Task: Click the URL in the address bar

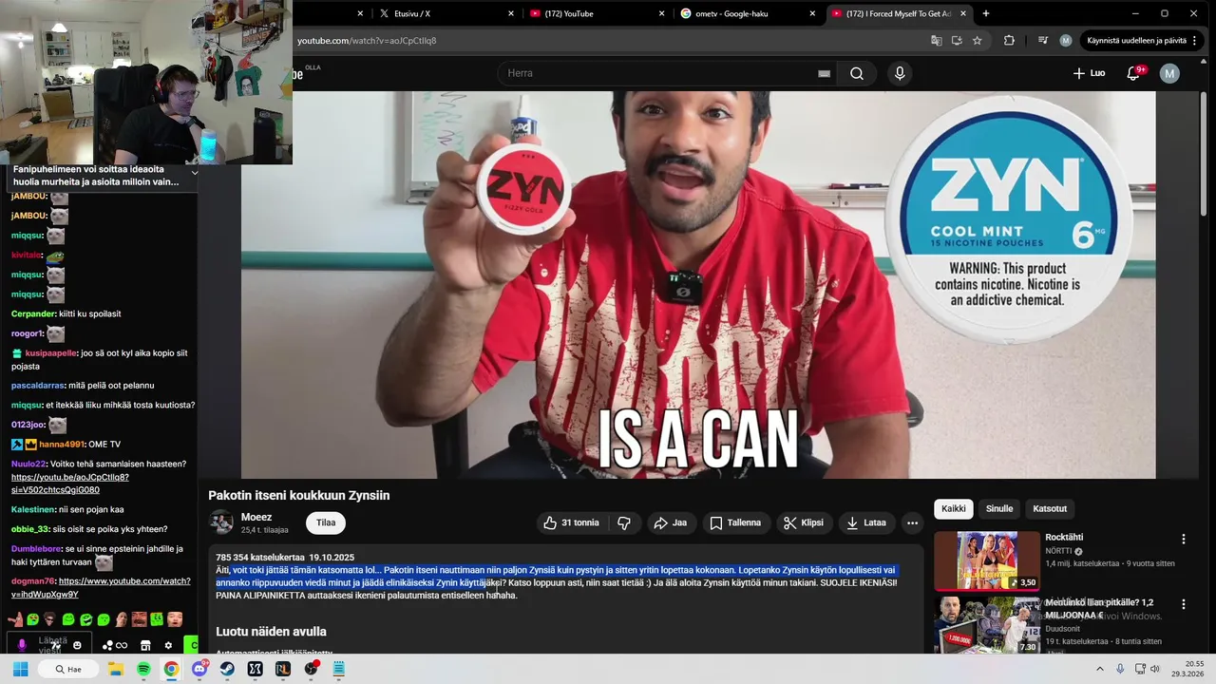Action: (x=367, y=41)
